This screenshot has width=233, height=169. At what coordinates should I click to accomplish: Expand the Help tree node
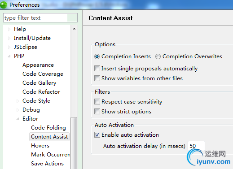click(9, 29)
